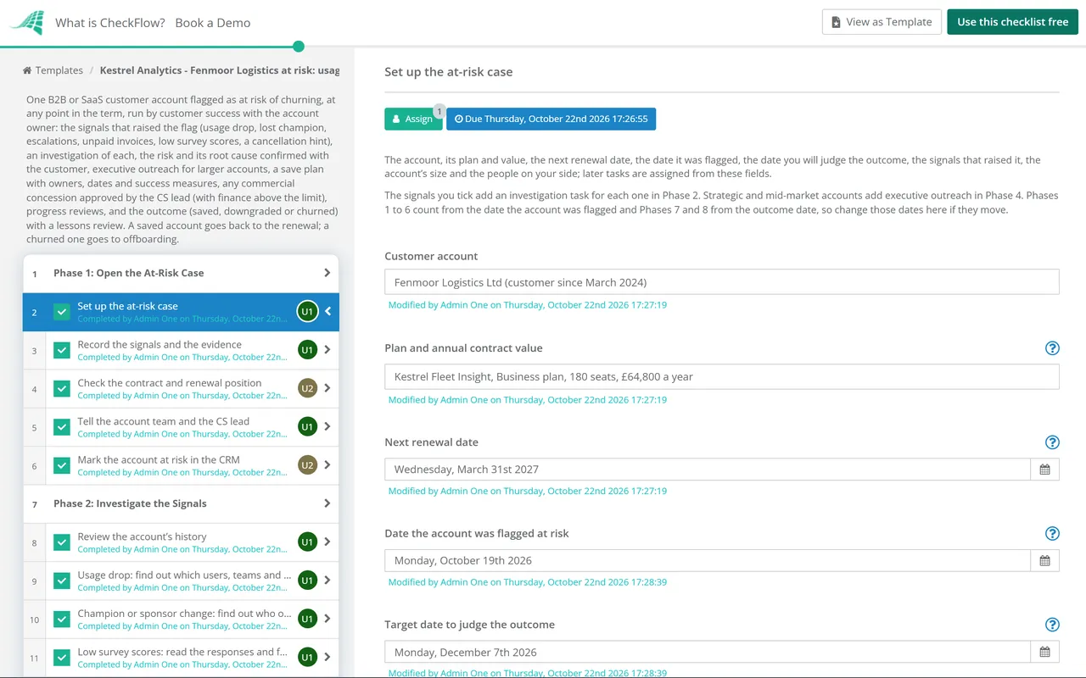This screenshot has width=1086, height=678.
Task: Open What is CheckFlow? menu item
Action: tap(110, 23)
